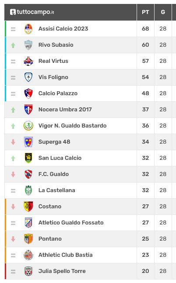
Task: Click the Pontano team name
Action: coord(50,239)
